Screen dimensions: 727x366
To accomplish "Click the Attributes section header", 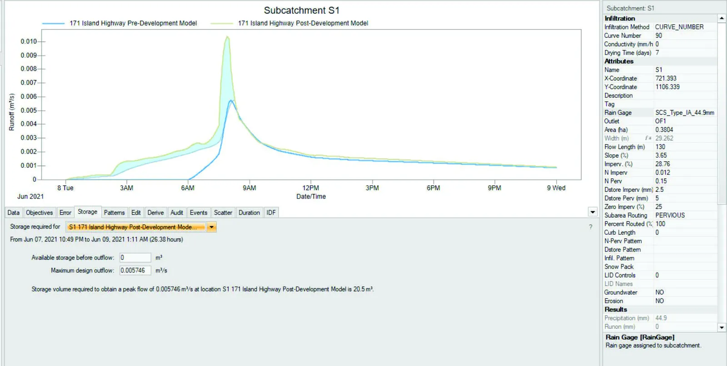I will pyautogui.click(x=619, y=61).
